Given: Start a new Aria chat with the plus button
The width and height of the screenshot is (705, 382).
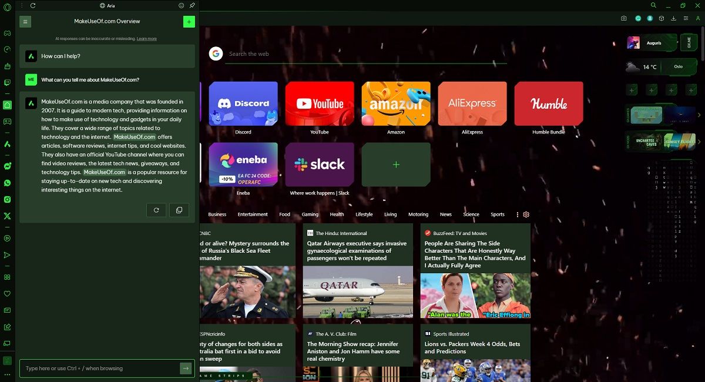Looking at the screenshot, I should pos(189,21).
